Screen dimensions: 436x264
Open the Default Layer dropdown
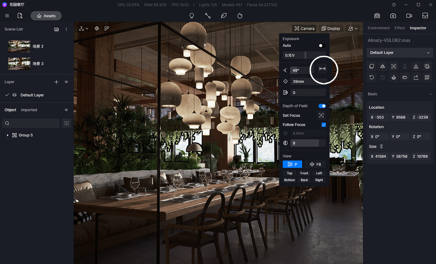click(399, 52)
